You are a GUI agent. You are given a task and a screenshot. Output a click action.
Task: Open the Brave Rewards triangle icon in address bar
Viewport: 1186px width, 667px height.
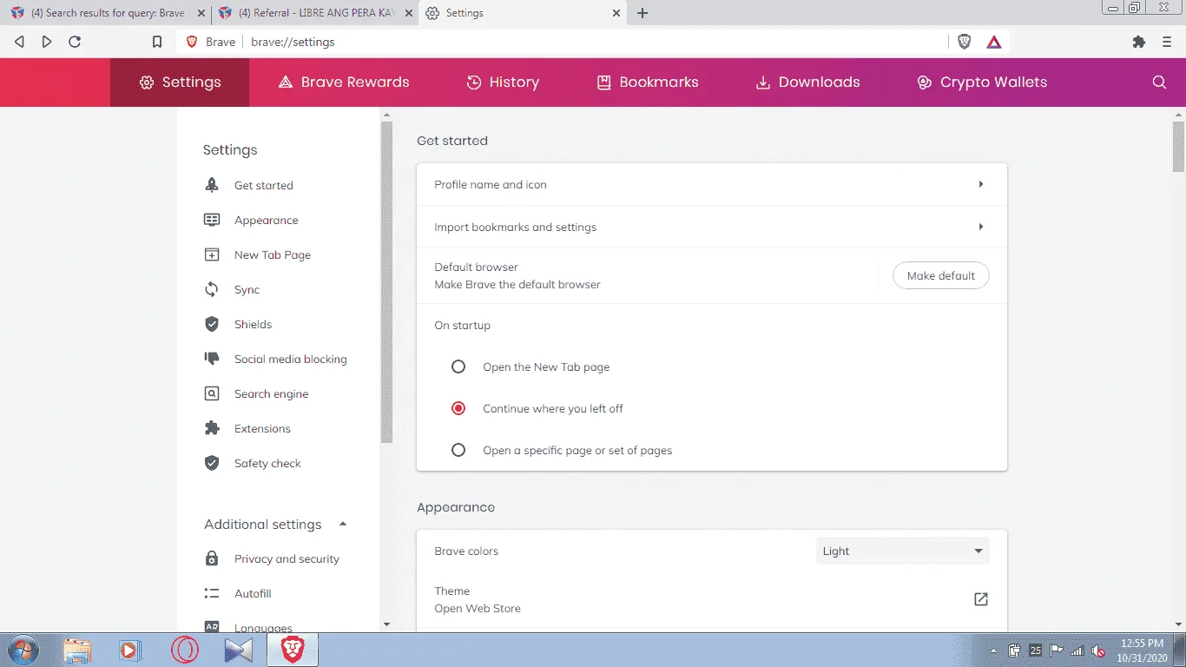[994, 42]
